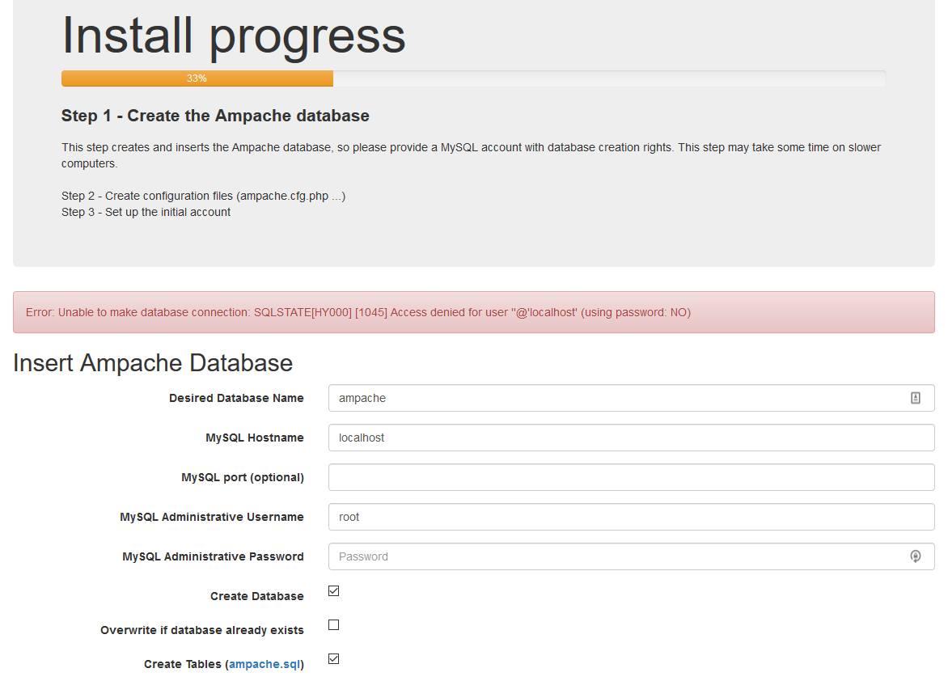948x681 pixels.
Task: Uncheck the Create Tables checkbox
Action: (333, 658)
